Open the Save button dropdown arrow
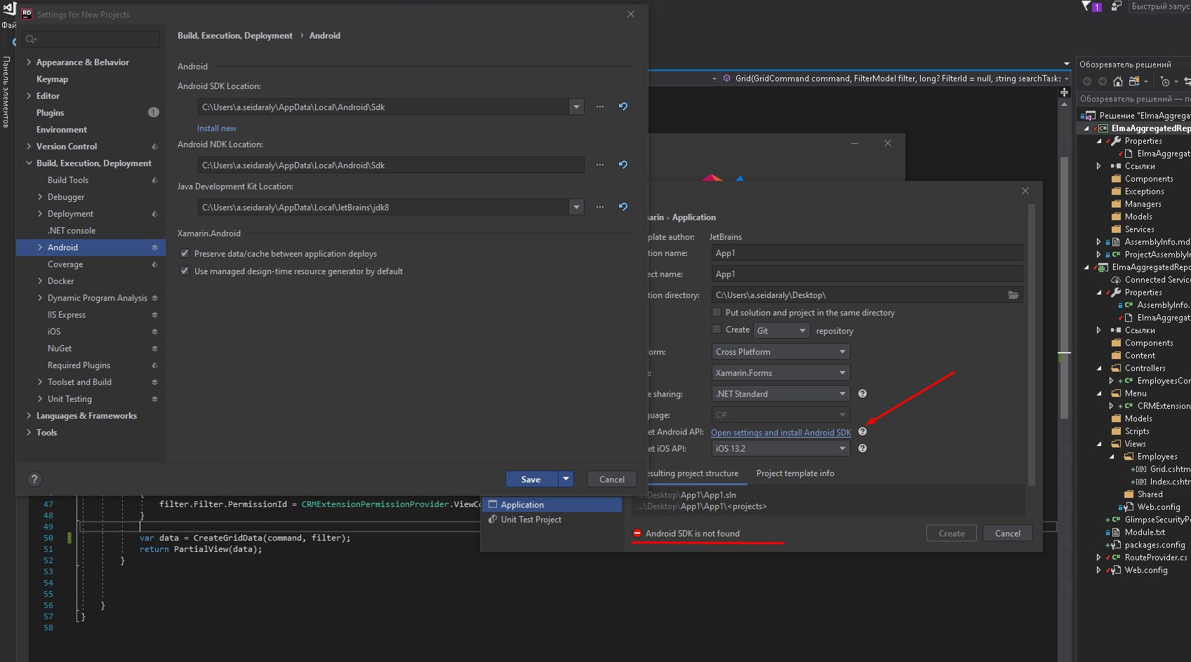The image size is (1191, 662). (x=566, y=479)
